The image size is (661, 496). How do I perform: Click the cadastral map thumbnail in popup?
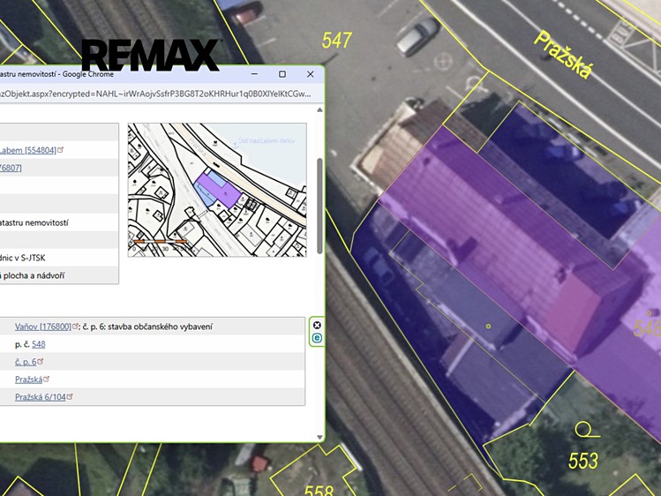point(217,190)
